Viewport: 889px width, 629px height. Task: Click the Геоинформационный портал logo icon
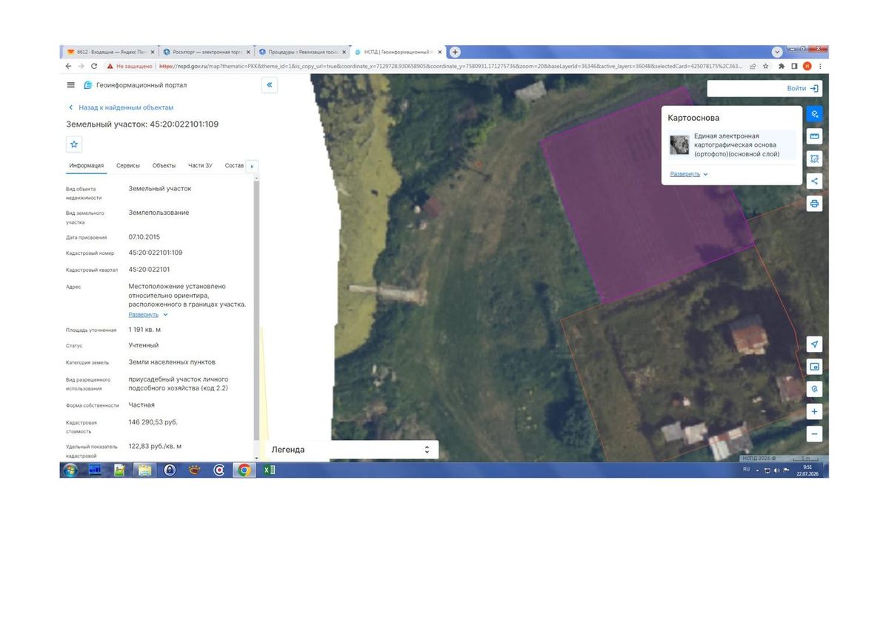click(x=88, y=85)
